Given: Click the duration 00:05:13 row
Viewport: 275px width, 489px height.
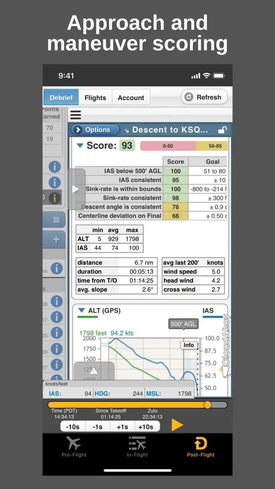Looking at the screenshot, I should pyautogui.click(x=116, y=271).
